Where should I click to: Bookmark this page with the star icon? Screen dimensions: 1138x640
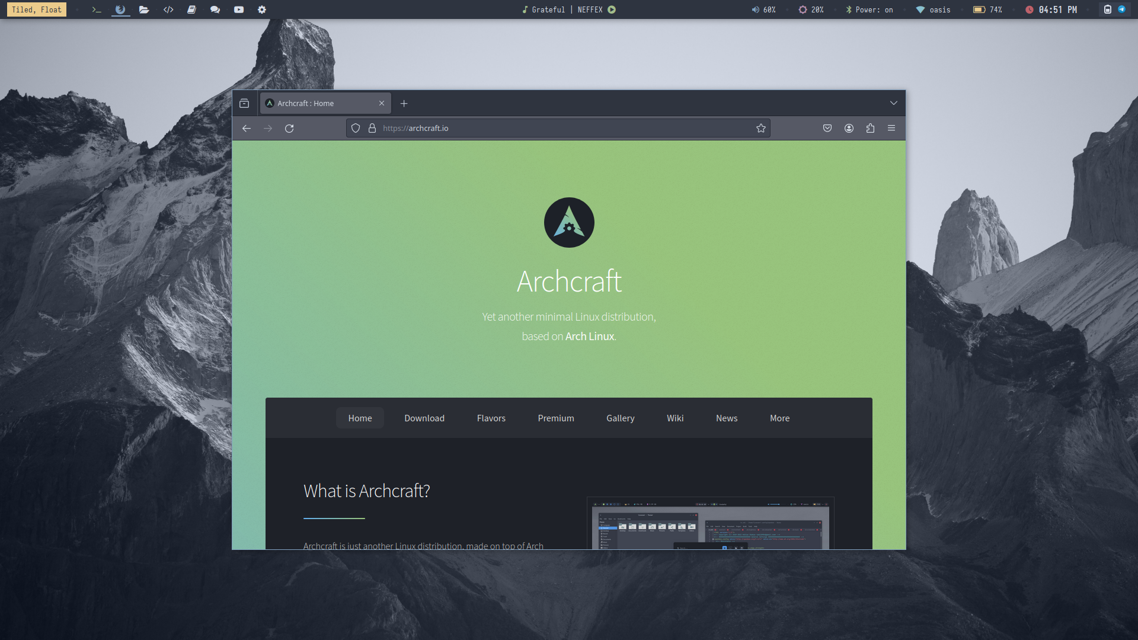761,128
